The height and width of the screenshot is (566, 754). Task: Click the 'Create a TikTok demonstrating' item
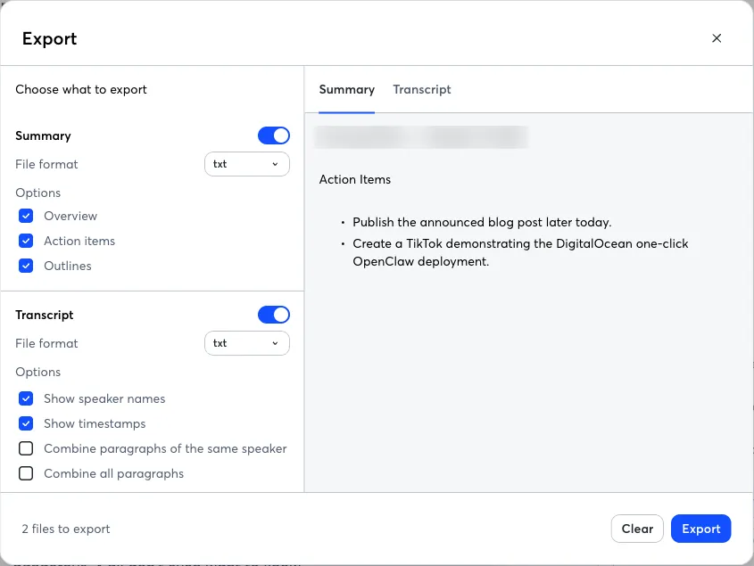(520, 252)
